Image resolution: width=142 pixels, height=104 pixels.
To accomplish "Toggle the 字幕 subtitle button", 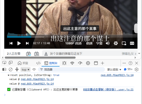I will coord(99,43).
